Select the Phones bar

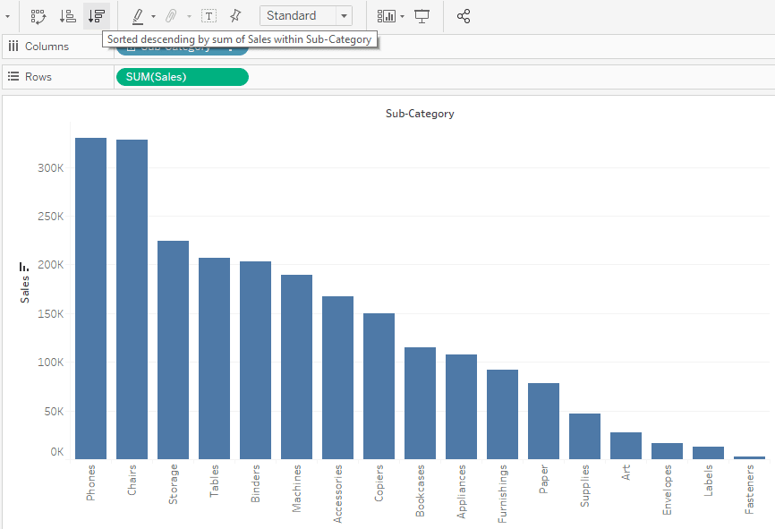click(x=90, y=299)
